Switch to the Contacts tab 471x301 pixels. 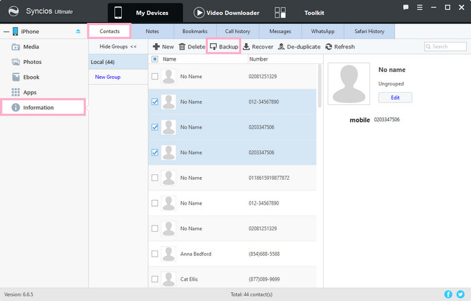[x=109, y=31]
